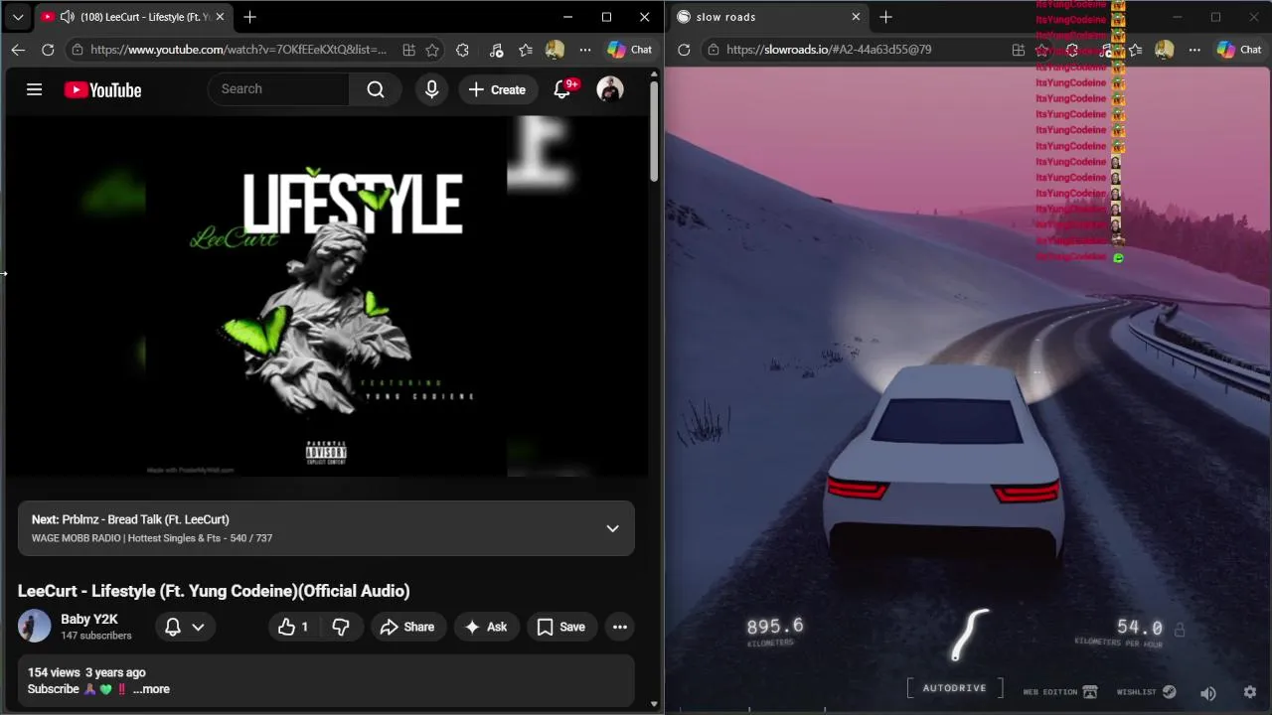Open the Baby Y2K channel avatar

pos(34,627)
